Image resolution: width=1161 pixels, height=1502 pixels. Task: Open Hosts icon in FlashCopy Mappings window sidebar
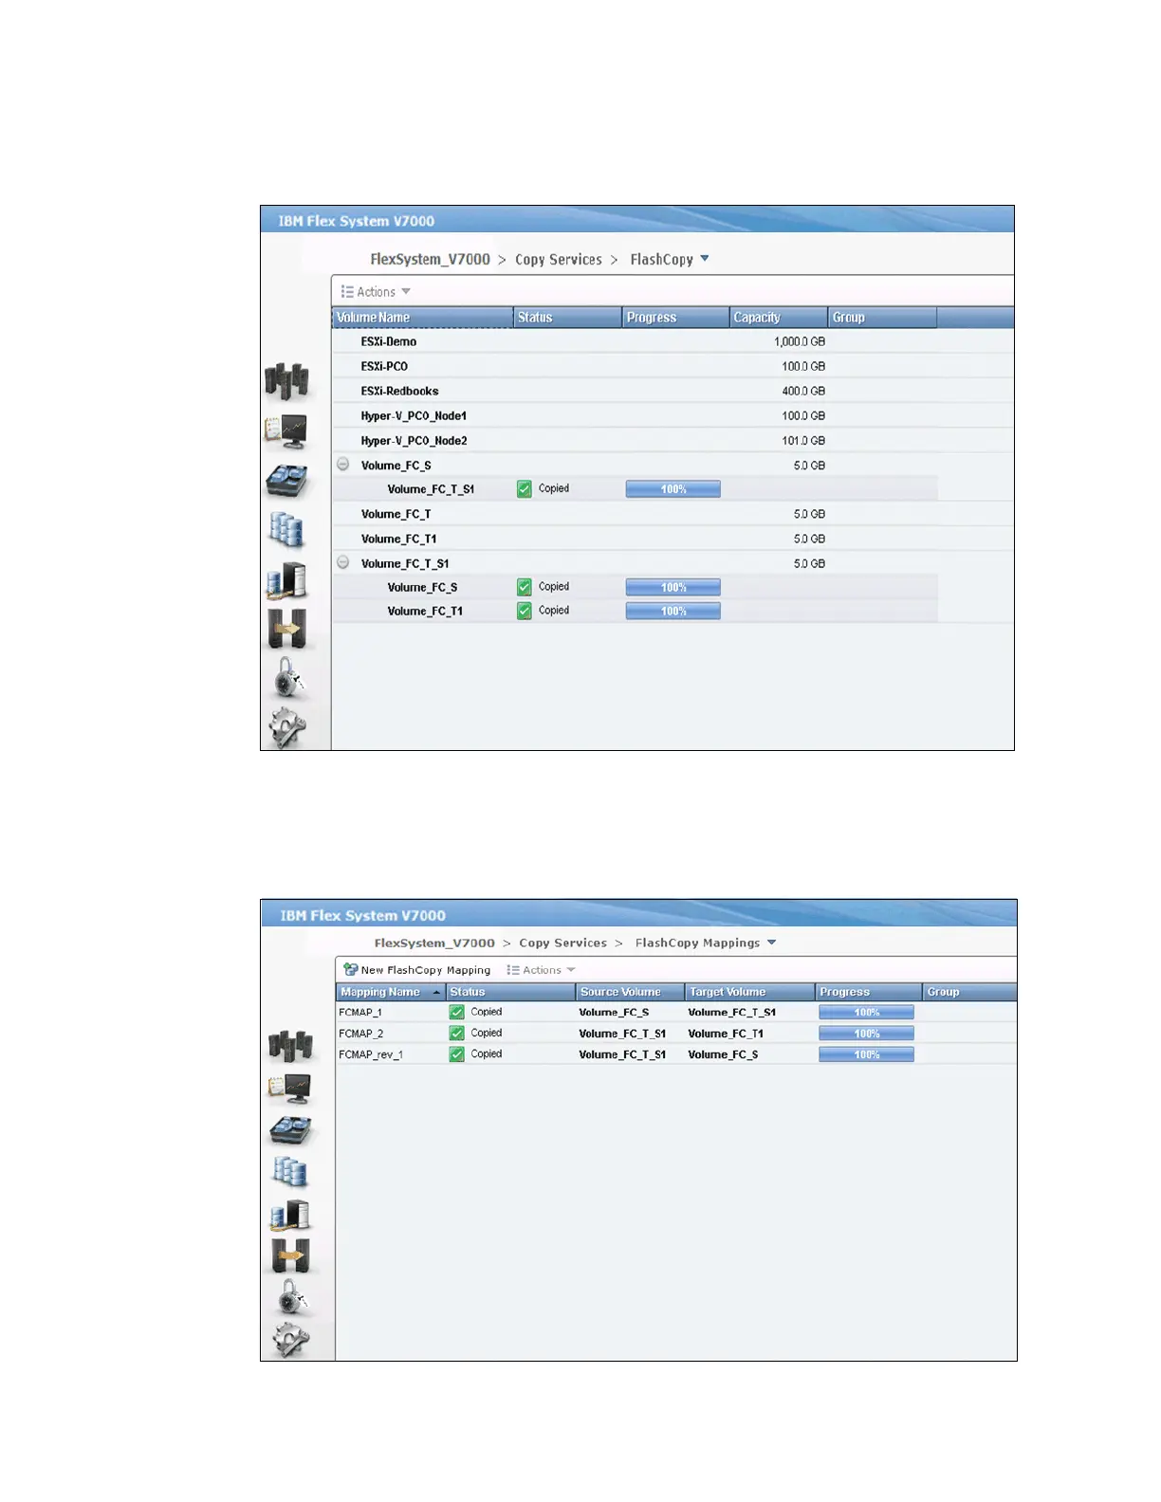[x=290, y=1215]
